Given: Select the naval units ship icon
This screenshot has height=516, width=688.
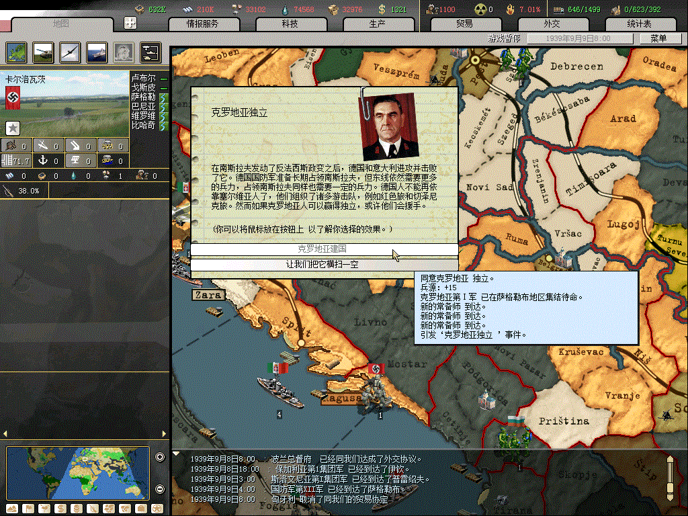Looking at the screenshot, I should [x=96, y=52].
